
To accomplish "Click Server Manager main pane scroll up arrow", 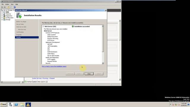I will (x=120, y=21).
